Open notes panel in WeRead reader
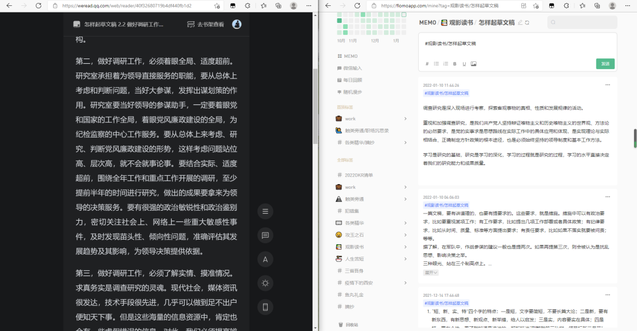This screenshot has width=637, height=331. 265,235
